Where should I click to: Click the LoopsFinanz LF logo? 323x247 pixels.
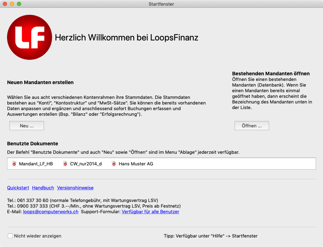pos(30,37)
